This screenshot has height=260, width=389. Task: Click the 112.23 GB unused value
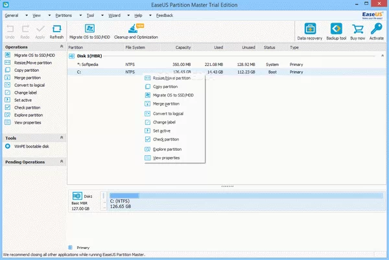(x=246, y=72)
